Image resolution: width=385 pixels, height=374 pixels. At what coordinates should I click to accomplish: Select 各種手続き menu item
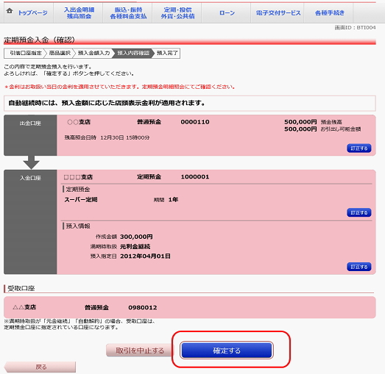click(x=330, y=13)
